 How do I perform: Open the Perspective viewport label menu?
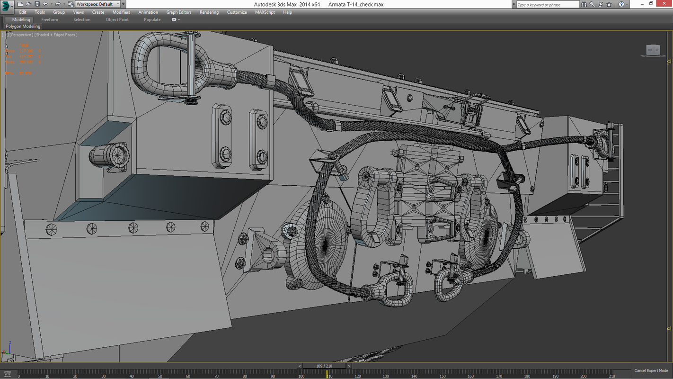[x=21, y=35]
